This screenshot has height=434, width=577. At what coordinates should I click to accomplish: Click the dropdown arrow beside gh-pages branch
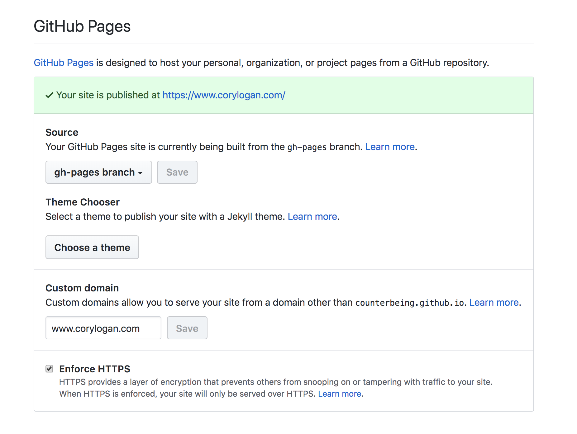pos(141,172)
